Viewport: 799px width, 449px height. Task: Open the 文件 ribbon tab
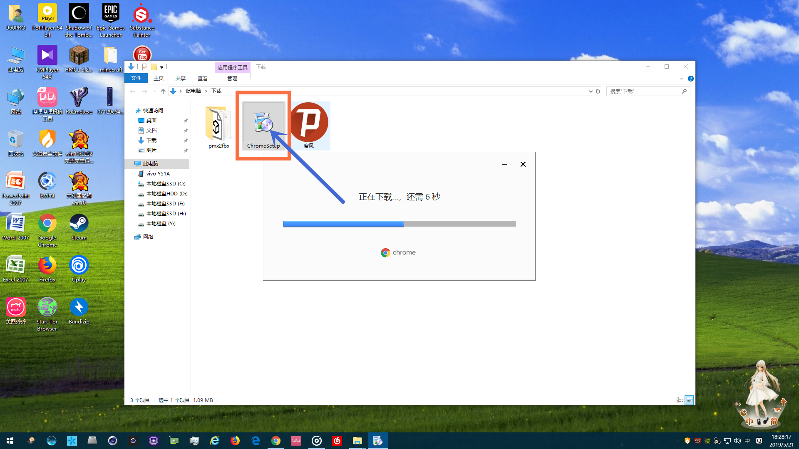click(136, 78)
